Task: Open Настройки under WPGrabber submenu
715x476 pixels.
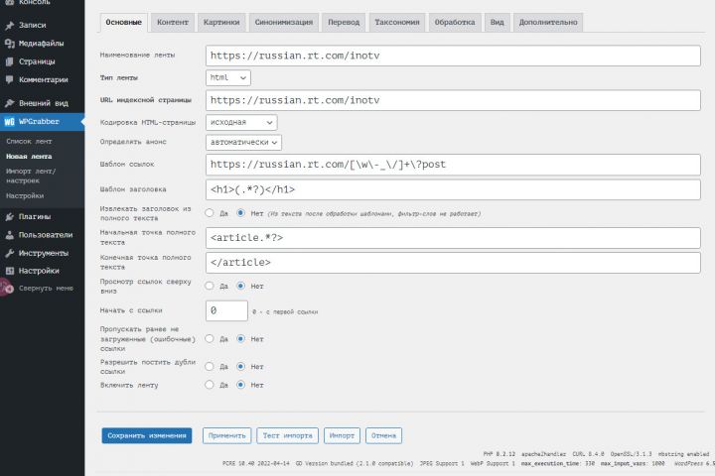Action: (25, 196)
